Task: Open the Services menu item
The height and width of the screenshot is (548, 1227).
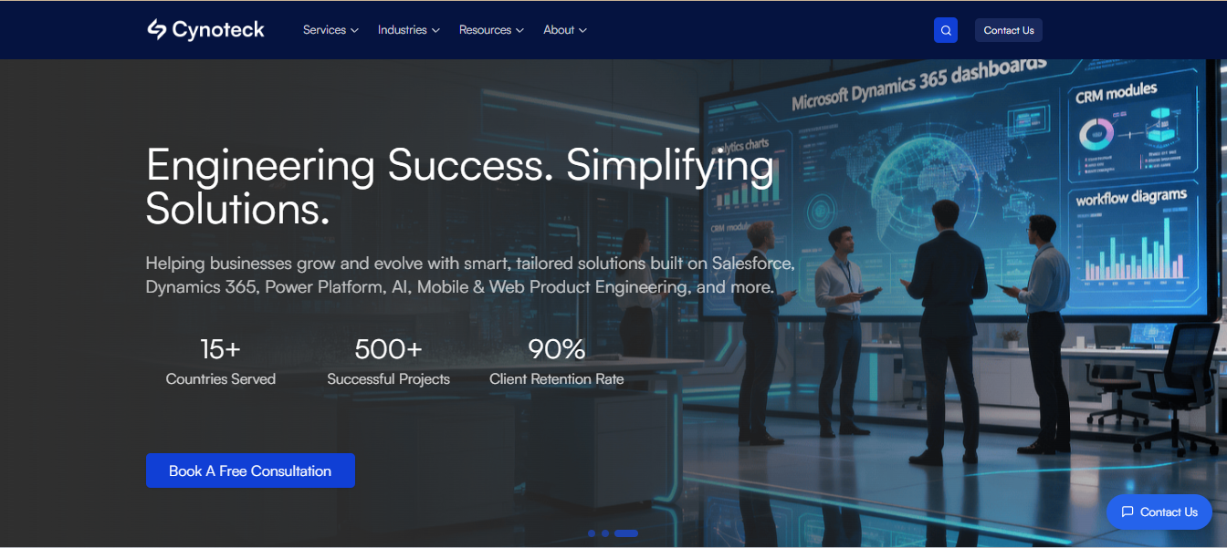Action: (324, 30)
